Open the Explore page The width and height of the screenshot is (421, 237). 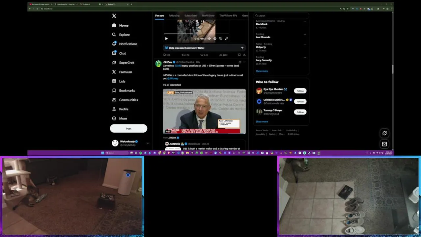coord(121,35)
